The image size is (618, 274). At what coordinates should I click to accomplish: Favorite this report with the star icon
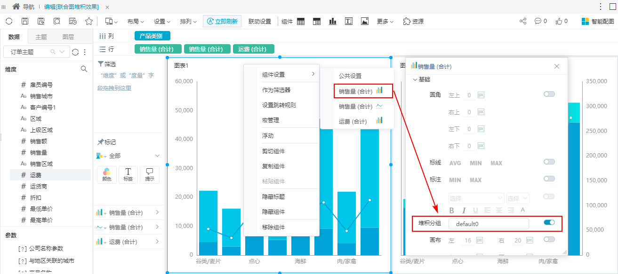coord(89,21)
